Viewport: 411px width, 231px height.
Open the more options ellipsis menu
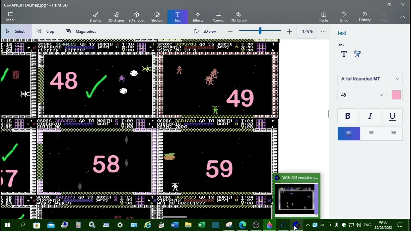[323, 31]
